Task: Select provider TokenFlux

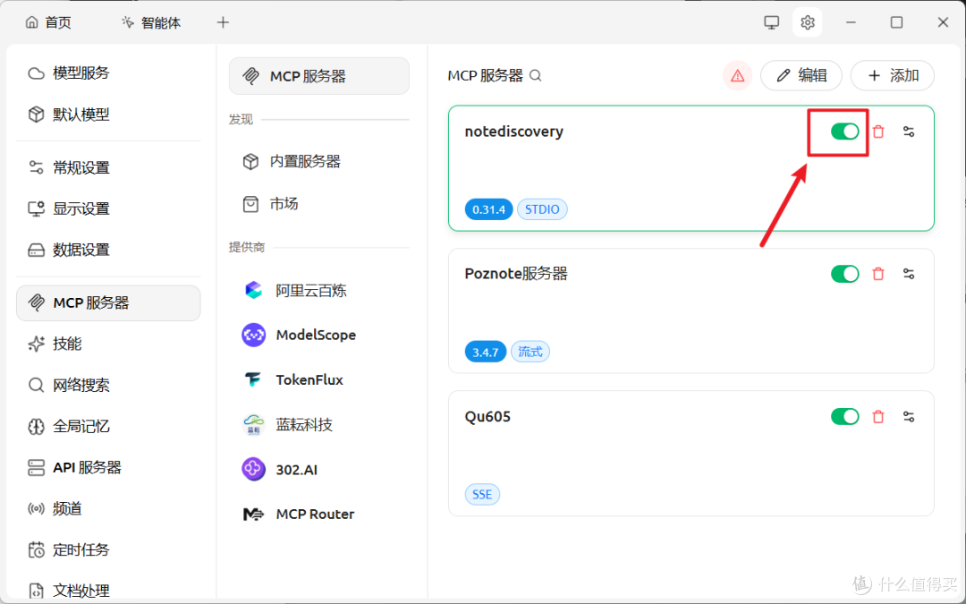Action: pos(319,379)
